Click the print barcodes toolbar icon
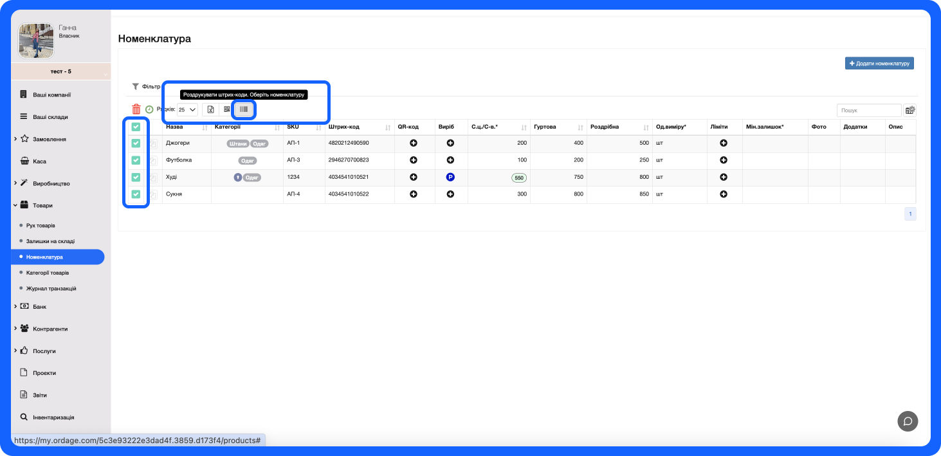The image size is (941, 456). (x=244, y=109)
